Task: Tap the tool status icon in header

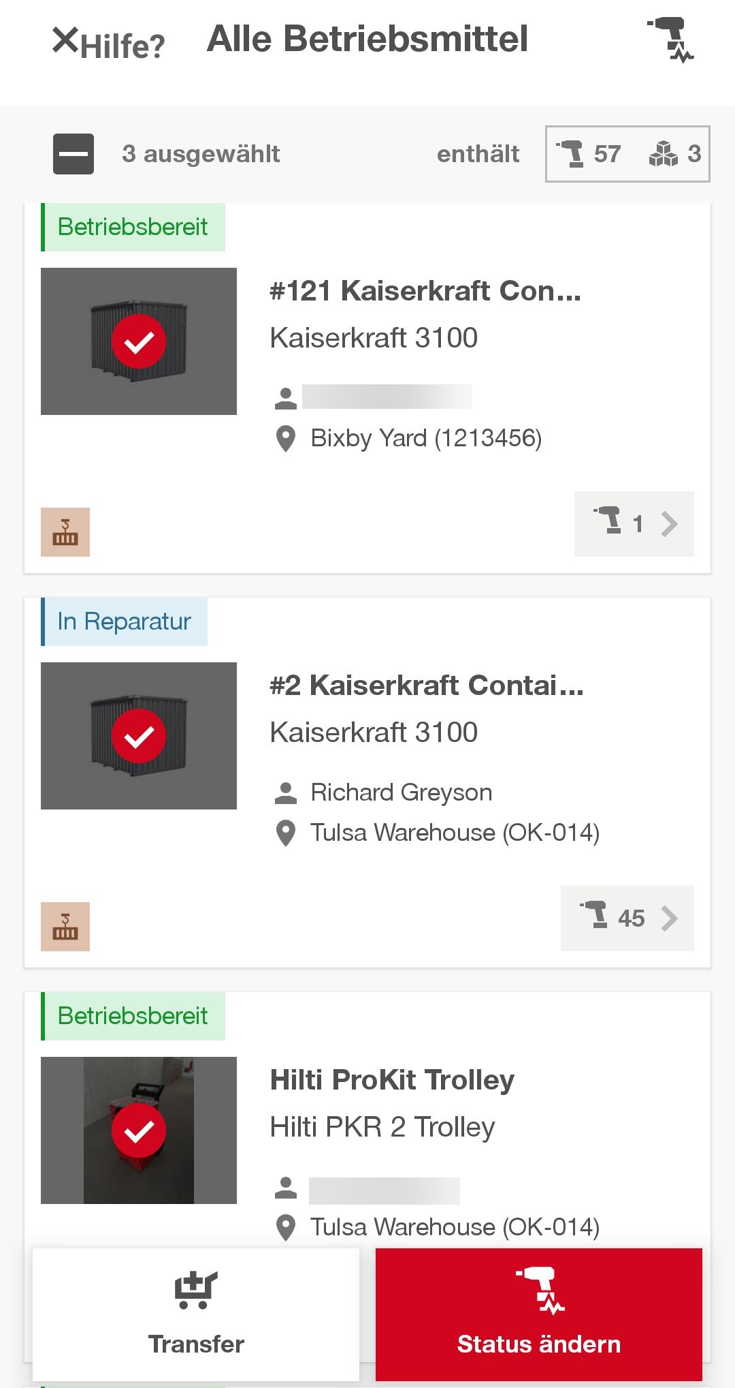Action: pos(671,40)
